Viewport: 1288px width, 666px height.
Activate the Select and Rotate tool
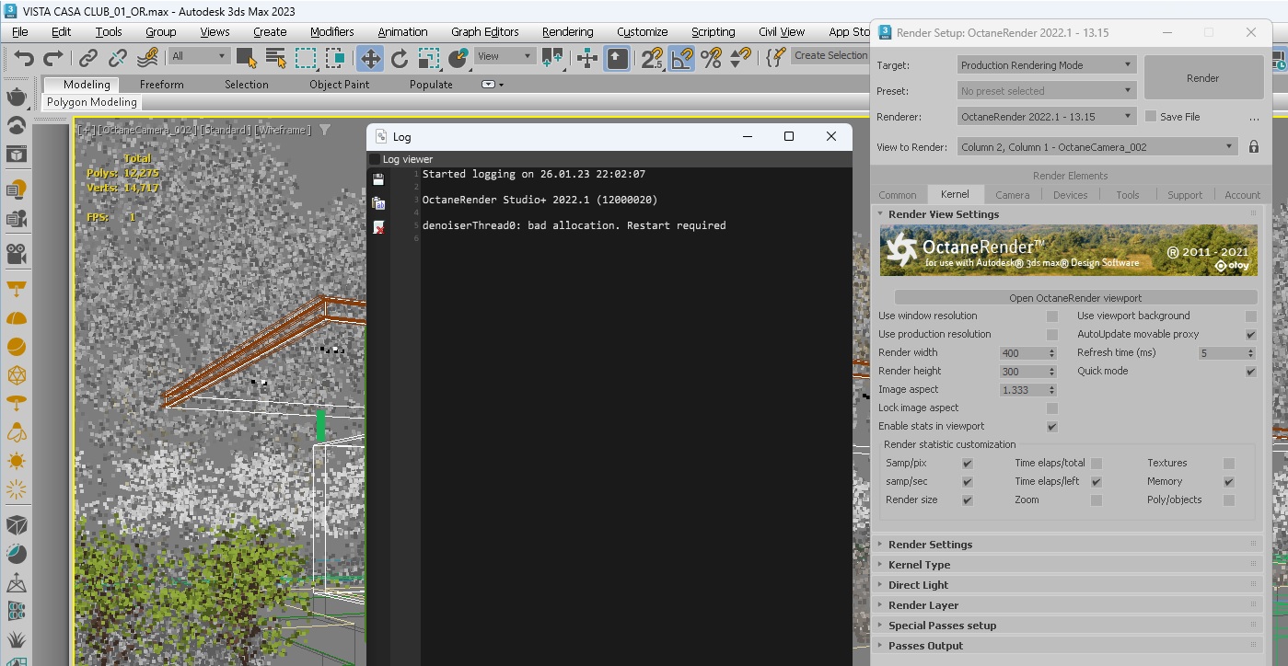tap(400, 58)
